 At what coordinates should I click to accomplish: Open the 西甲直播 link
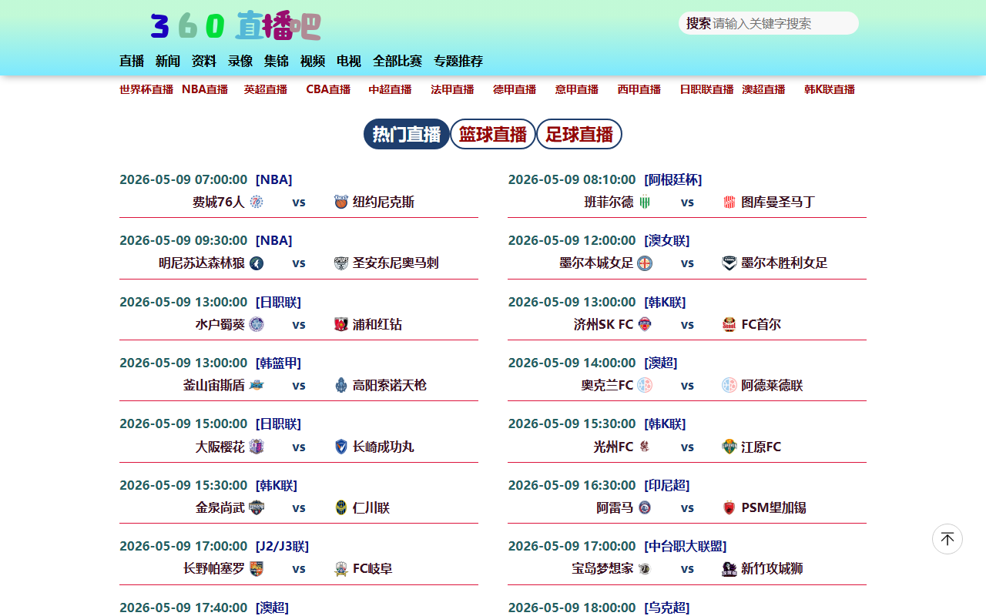pos(639,89)
